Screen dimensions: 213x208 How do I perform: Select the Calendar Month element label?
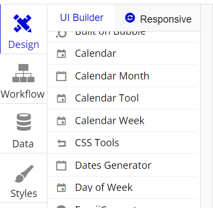pyautogui.click(x=112, y=76)
